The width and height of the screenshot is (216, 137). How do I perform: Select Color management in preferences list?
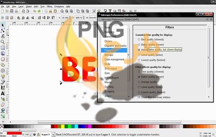click(x=114, y=59)
